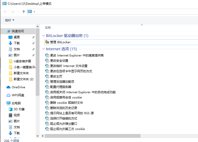
Task: Select 更改临时 Internet 文件设置 text
Action: [x=69, y=66]
